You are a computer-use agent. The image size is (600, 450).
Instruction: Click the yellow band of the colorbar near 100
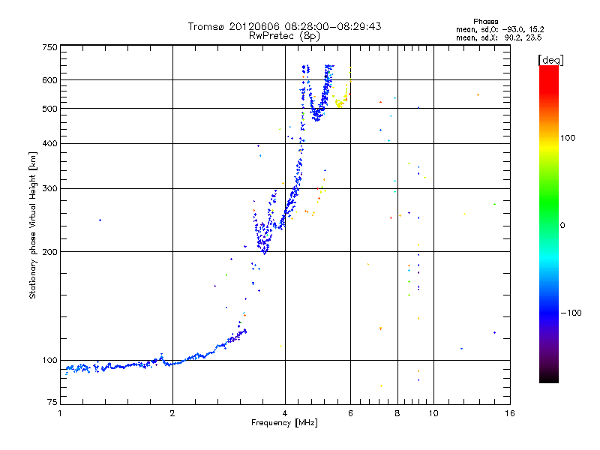point(549,145)
